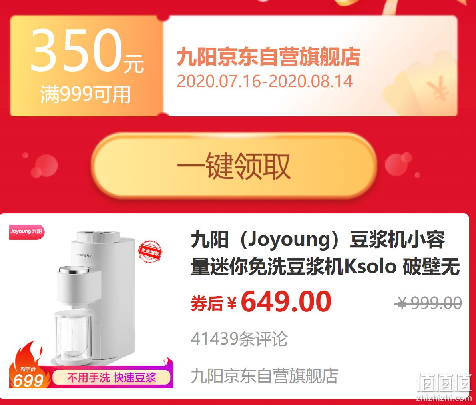Screen dimensions: 476x405
Task: Click the 券后 label before the price
Action: click(207, 303)
